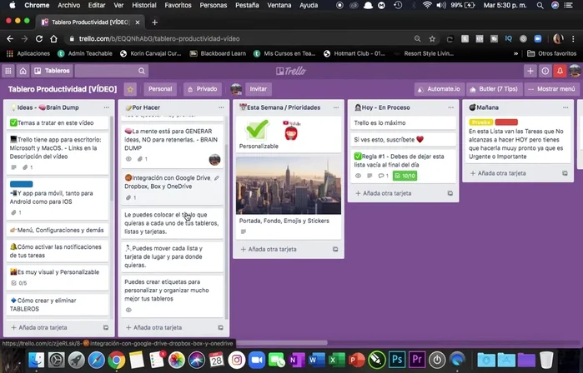Open the Personalizable card
The height and width of the screenshot is (373, 583).
pos(289,135)
